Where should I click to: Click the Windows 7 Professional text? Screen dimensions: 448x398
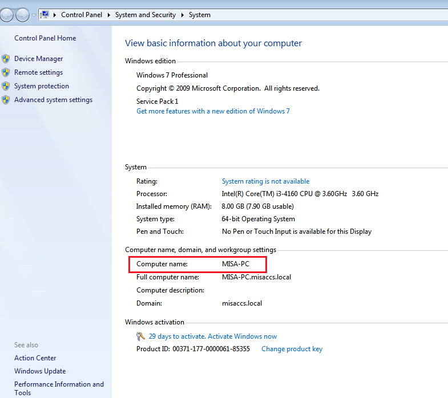(172, 75)
